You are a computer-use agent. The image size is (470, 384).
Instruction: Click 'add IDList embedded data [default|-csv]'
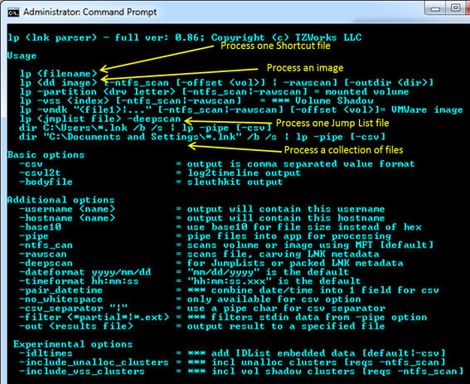[328, 353]
